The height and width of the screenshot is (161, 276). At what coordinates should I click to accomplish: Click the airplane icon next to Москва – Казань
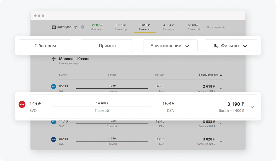[x=54, y=59]
